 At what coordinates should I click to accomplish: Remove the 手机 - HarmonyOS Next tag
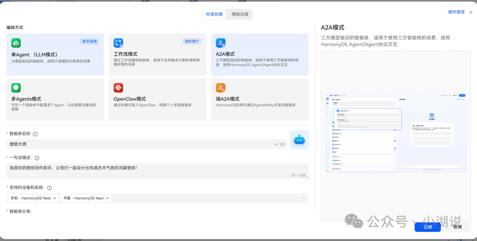[x=54, y=198]
